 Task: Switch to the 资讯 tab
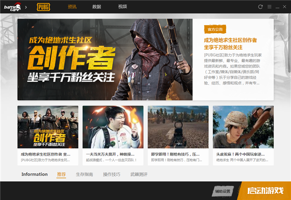point(72,7)
